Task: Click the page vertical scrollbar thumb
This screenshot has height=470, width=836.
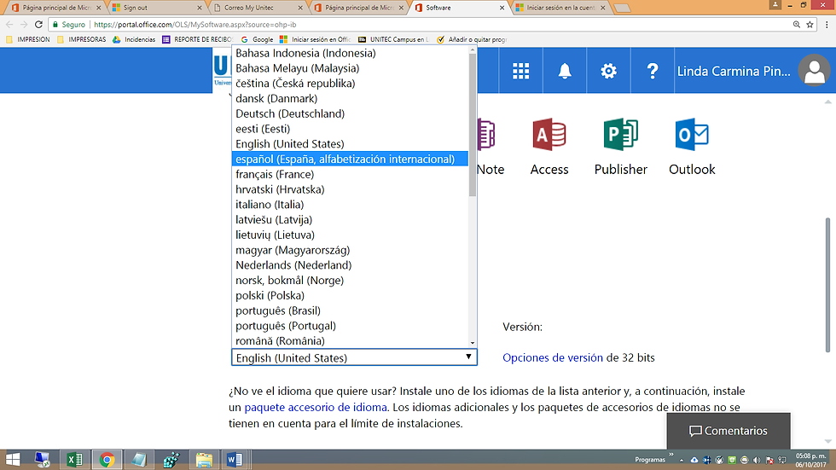Action: point(827,285)
